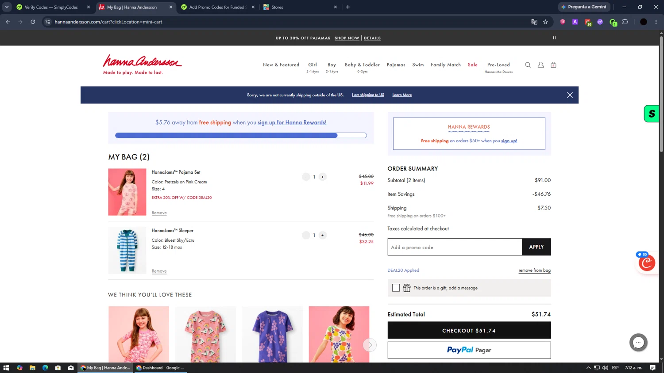Open the striped Sleeper product thumbnail
The height and width of the screenshot is (373, 664).
click(x=127, y=250)
